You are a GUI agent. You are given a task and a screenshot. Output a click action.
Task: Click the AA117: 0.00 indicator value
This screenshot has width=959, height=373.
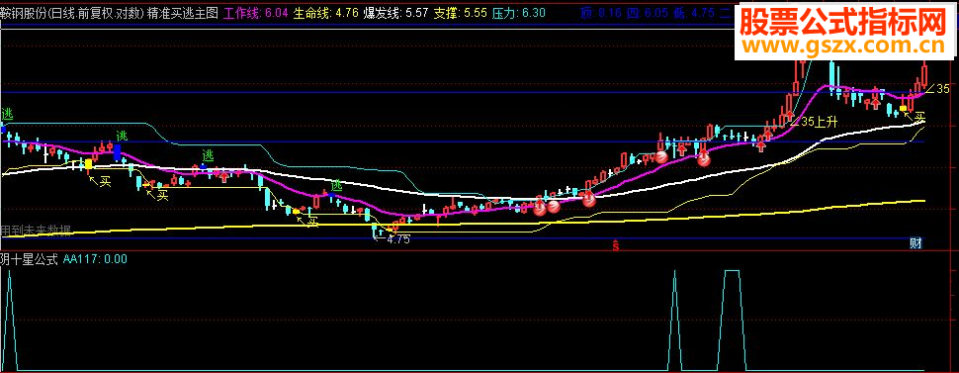[96, 259]
